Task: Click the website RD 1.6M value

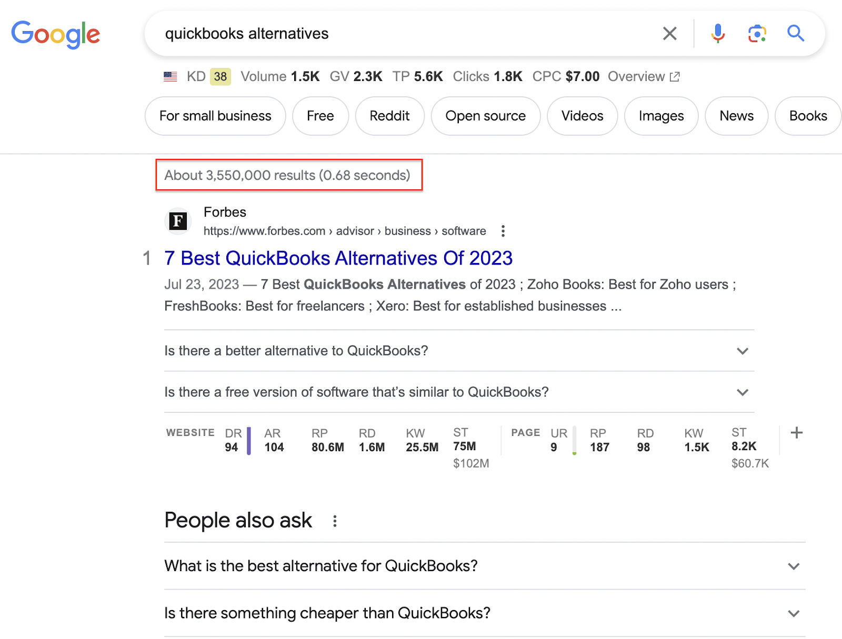Action: pyautogui.click(x=372, y=448)
